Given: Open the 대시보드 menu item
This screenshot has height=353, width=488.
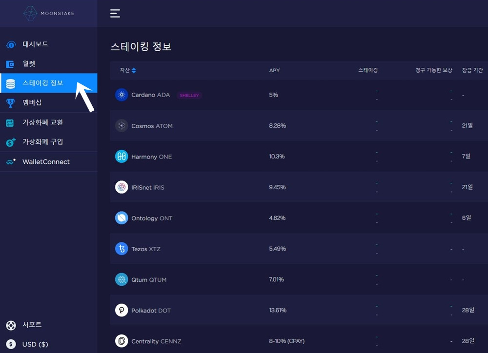Looking at the screenshot, I should pyautogui.click(x=35, y=44).
